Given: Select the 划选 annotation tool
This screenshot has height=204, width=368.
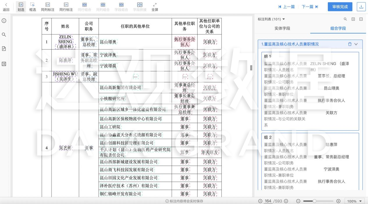Looking at the screenshot, I should pyautogui.click(x=21, y=7).
